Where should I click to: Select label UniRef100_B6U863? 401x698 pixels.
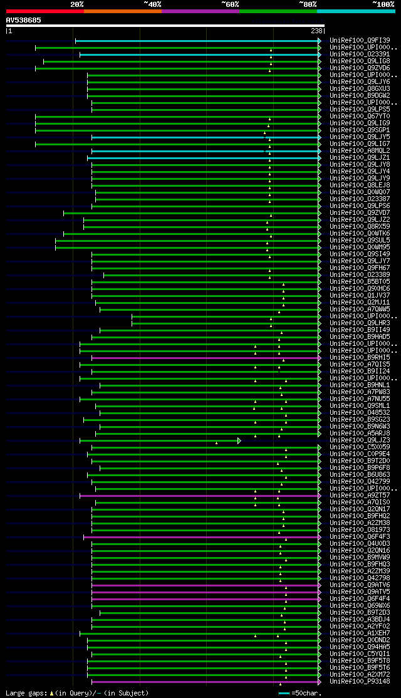[x=360, y=474]
